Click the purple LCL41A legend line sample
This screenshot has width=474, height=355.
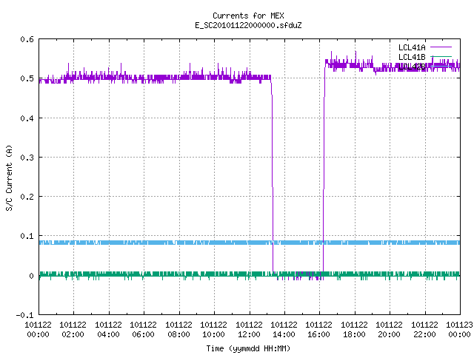[441, 47]
